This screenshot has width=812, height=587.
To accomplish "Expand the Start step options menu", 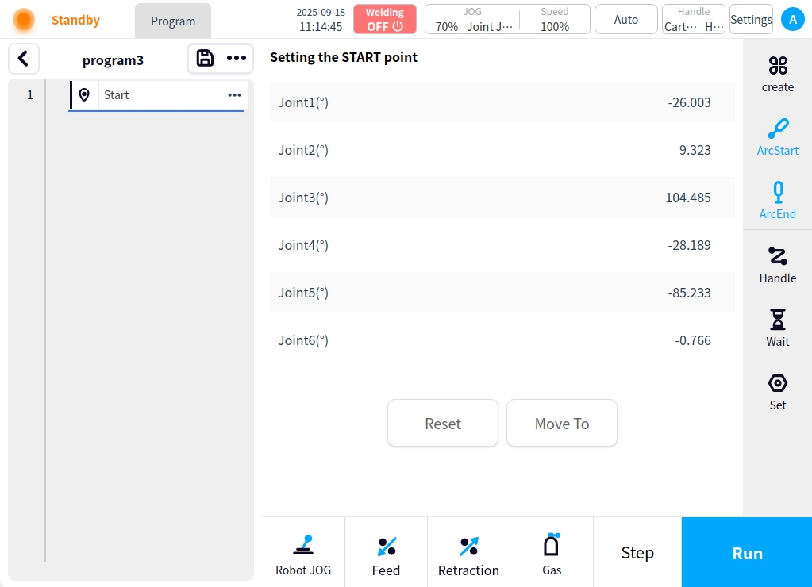I will click(x=234, y=95).
